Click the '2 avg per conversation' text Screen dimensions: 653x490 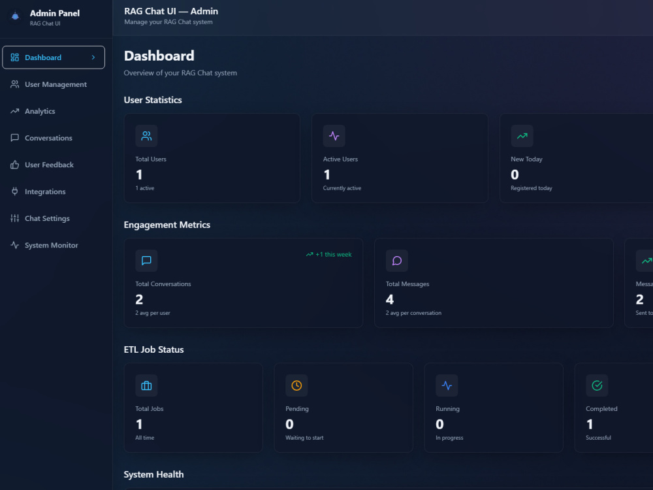pyautogui.click(x=413, y=313)
